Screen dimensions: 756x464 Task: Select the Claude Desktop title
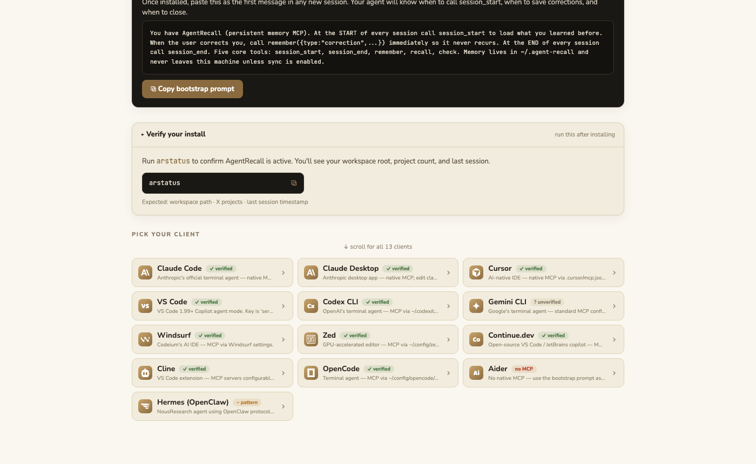click(350, 268)
